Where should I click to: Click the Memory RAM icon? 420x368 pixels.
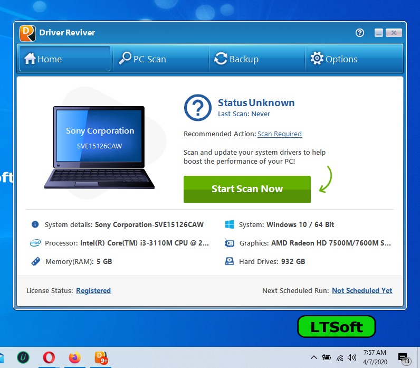pos(36,261)
